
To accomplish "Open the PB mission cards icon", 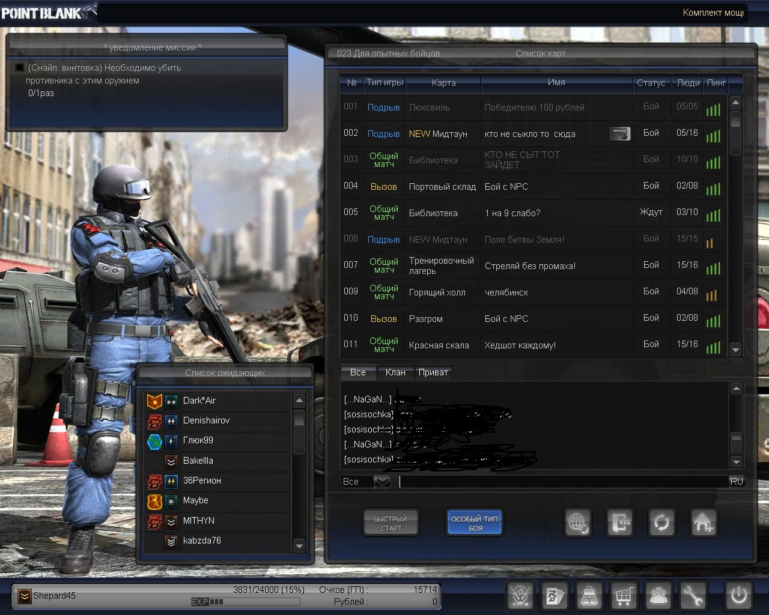I will [x=555, y=596].
